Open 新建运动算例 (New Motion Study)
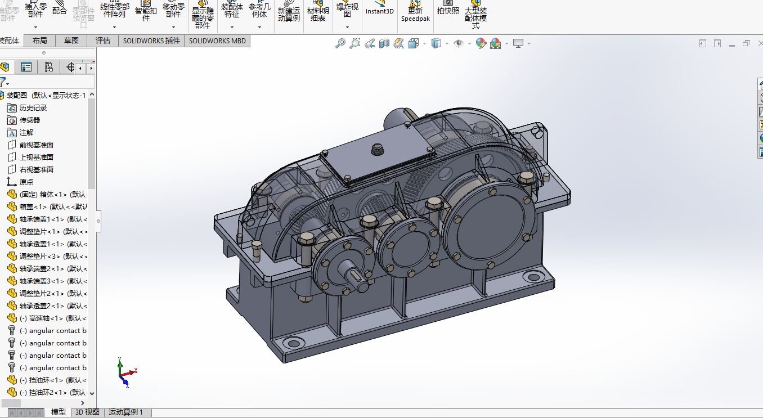The height and width of the screenshot is (418, 763). coord(289,12)
